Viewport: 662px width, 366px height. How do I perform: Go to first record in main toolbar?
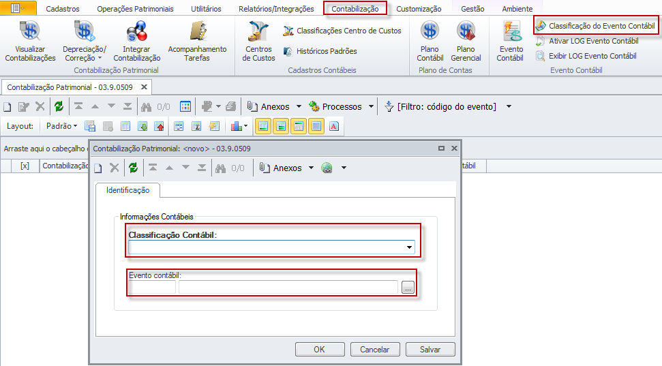tap(78, 106)
